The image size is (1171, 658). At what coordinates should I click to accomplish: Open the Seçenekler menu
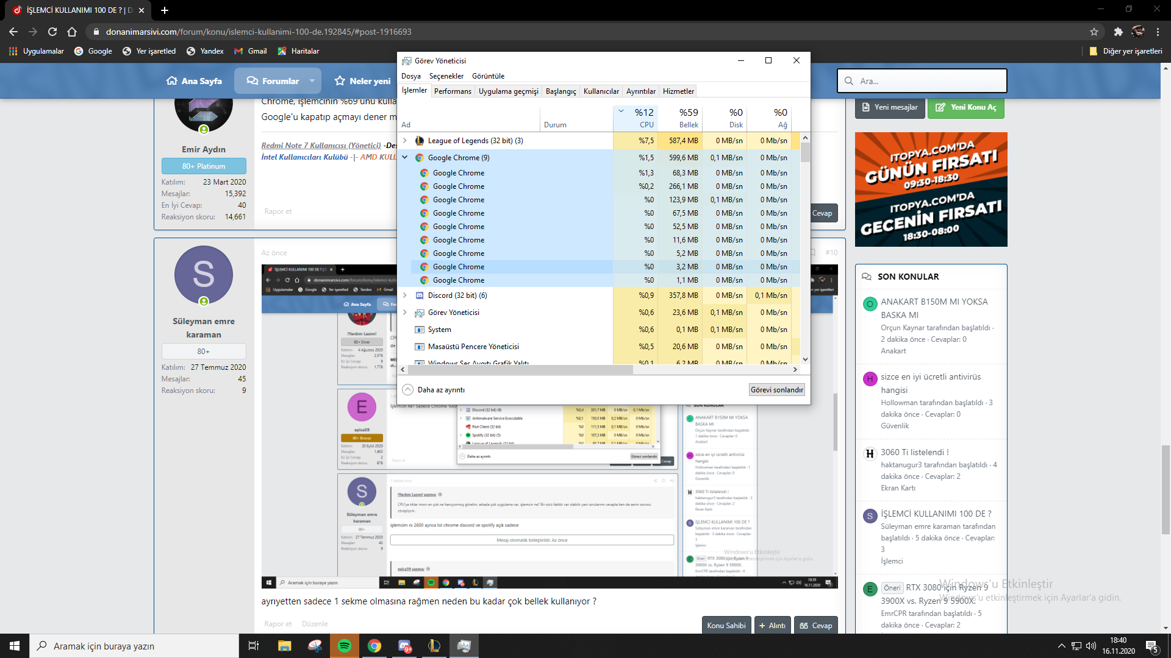click(x=446, y=76)
